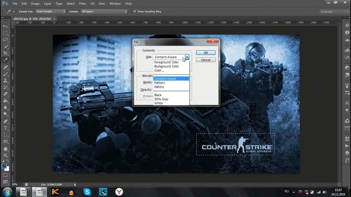The height and width of the screenshot is (197, 351).
Task: Open the Filter menu
Action: coord(82,4)
